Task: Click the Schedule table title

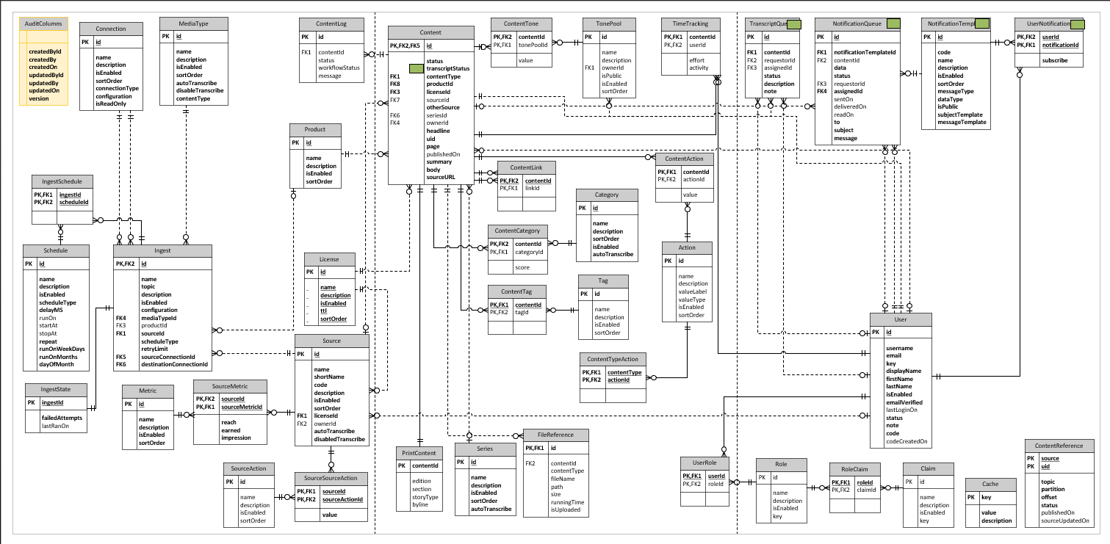Action: pos(56,250)
